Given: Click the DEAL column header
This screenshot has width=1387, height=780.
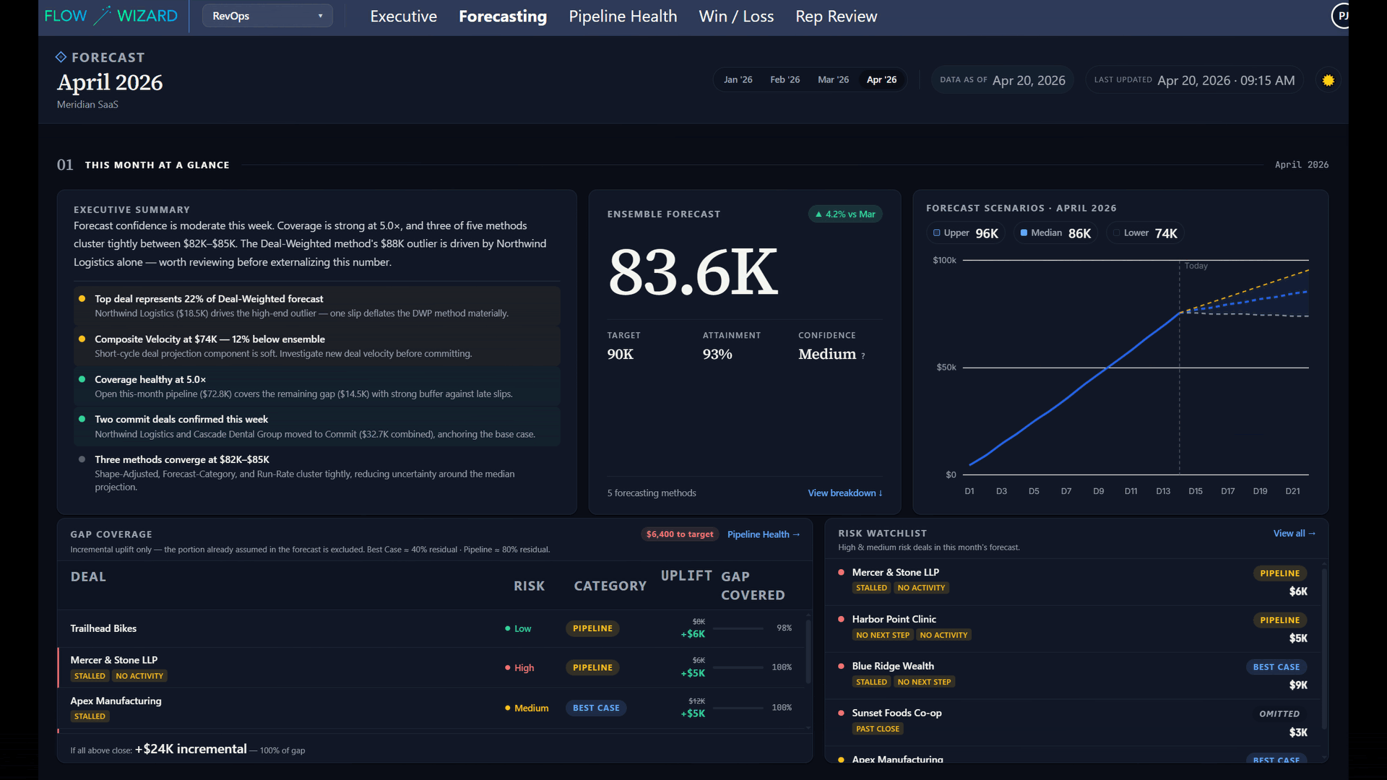Looking at the screenshot, I should 88,576.
